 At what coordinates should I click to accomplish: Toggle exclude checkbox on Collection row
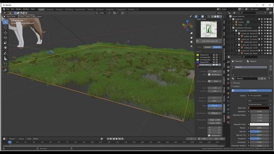[259, 19]
